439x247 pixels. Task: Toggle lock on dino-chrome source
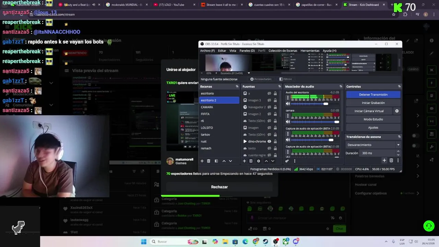point(275,141)
